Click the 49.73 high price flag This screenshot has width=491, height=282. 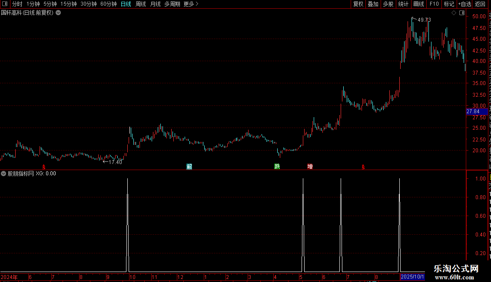(x=421, y=20)
